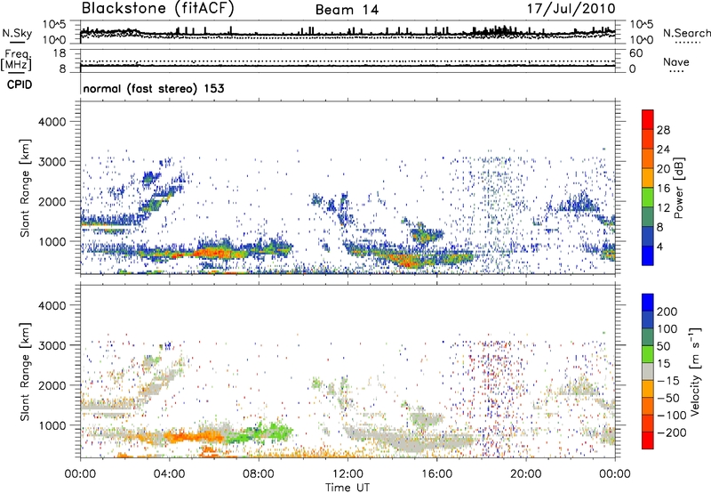
Task: Click the velocity panel 'Slant Range [km]' label
Action: click(25, 371)
